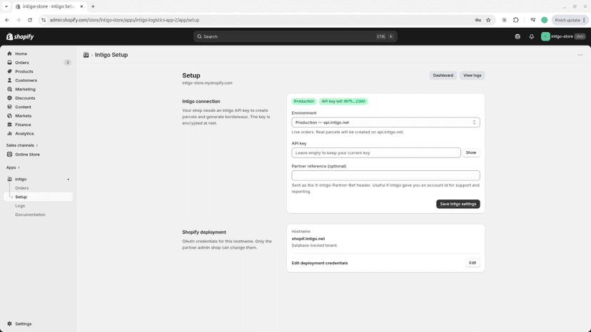Click the Markets globe icon

[x=9, y=115]
